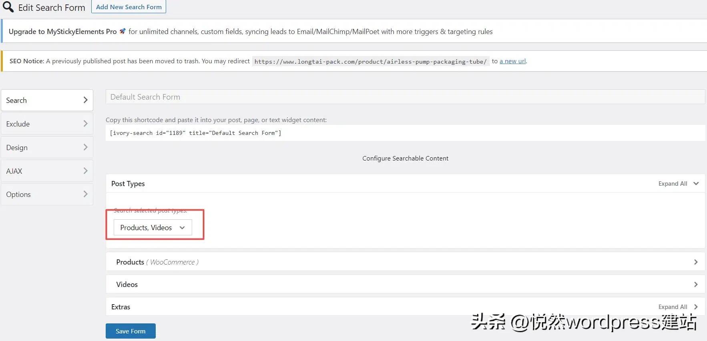This screenshot has height=341, width=707.
Task: Expand the Videos section
Action: [x=405, y=285]
